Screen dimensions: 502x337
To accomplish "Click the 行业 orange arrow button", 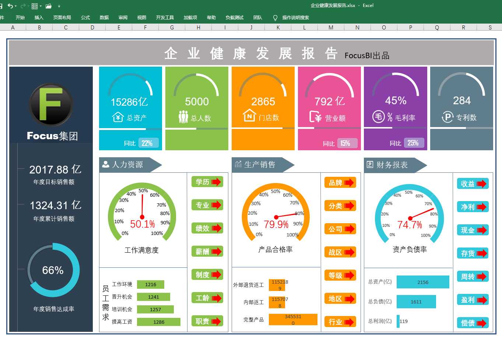I will 340,322.
